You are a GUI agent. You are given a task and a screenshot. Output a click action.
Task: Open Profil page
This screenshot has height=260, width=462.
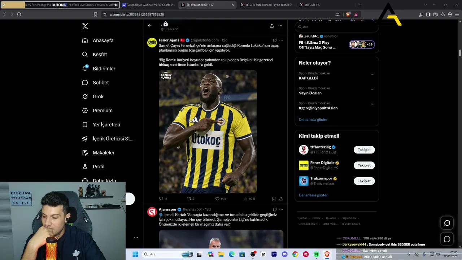tap(93, 166)
